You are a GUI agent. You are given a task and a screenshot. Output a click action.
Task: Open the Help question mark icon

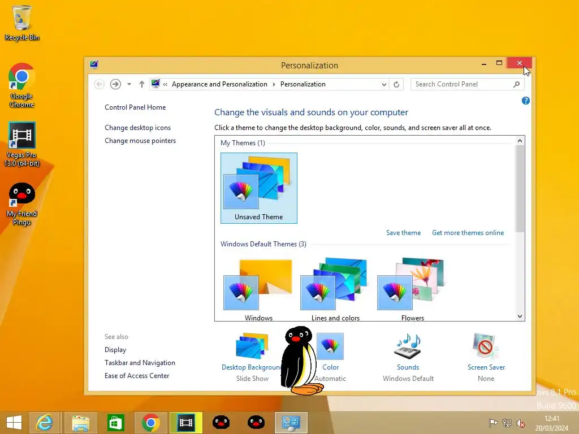(526, 101)
